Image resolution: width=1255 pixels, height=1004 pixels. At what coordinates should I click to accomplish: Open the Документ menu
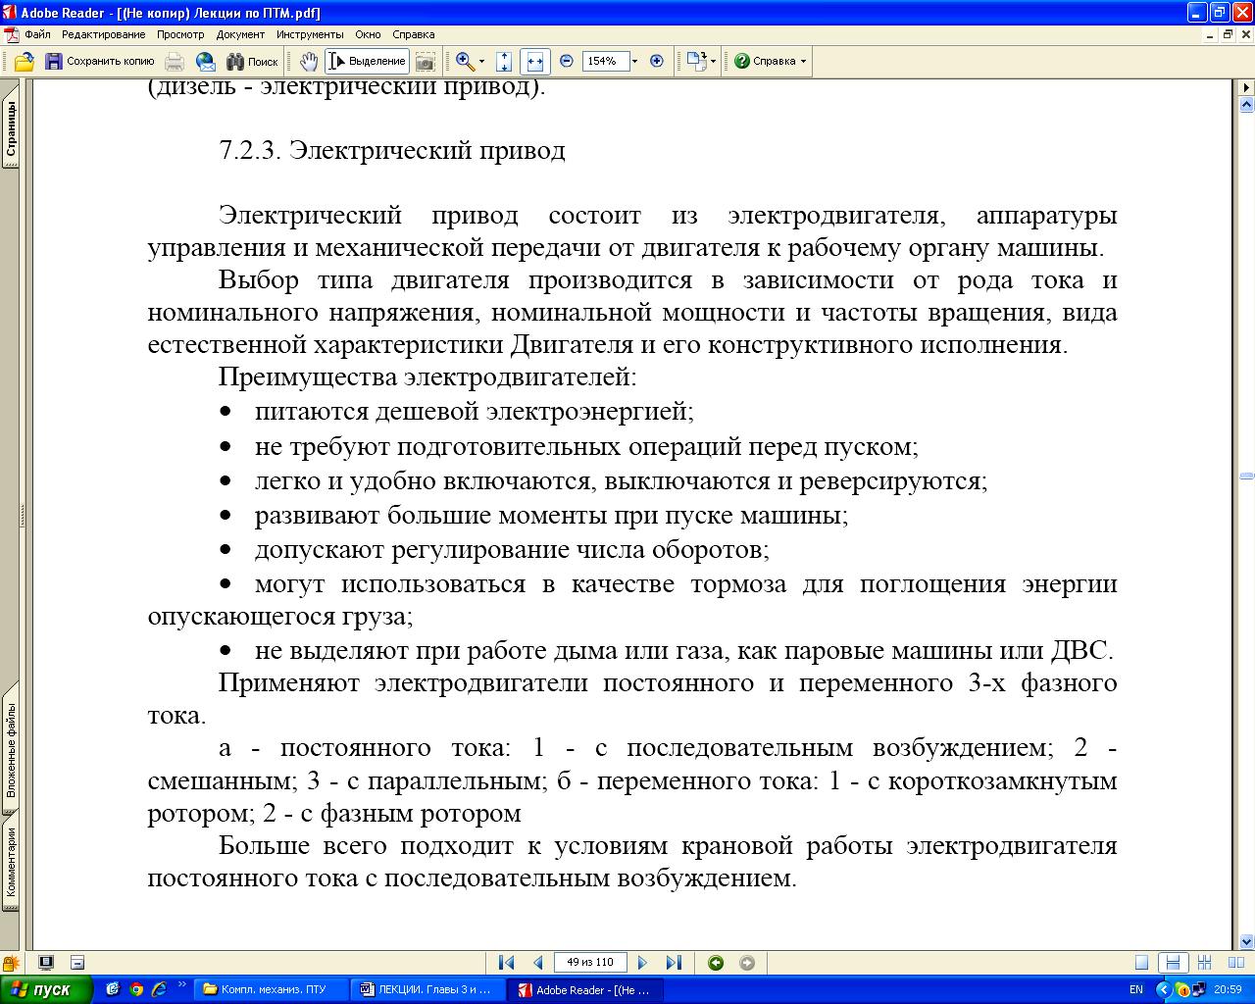point(240,34)
